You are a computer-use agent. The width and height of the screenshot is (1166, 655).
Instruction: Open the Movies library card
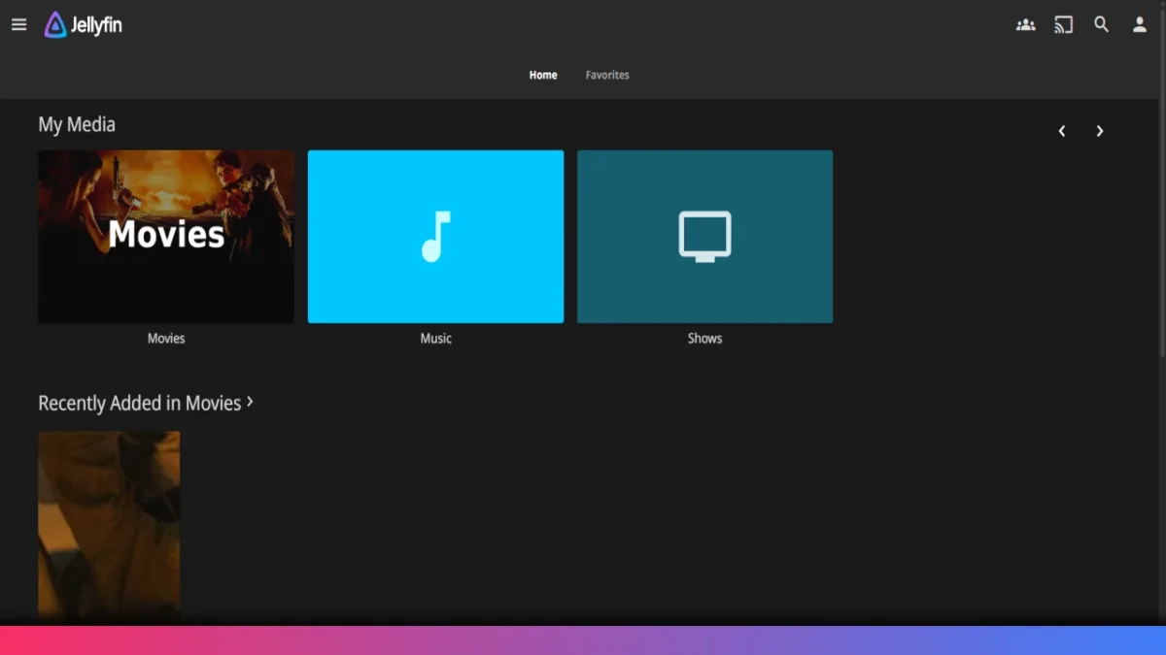[166, 237]
